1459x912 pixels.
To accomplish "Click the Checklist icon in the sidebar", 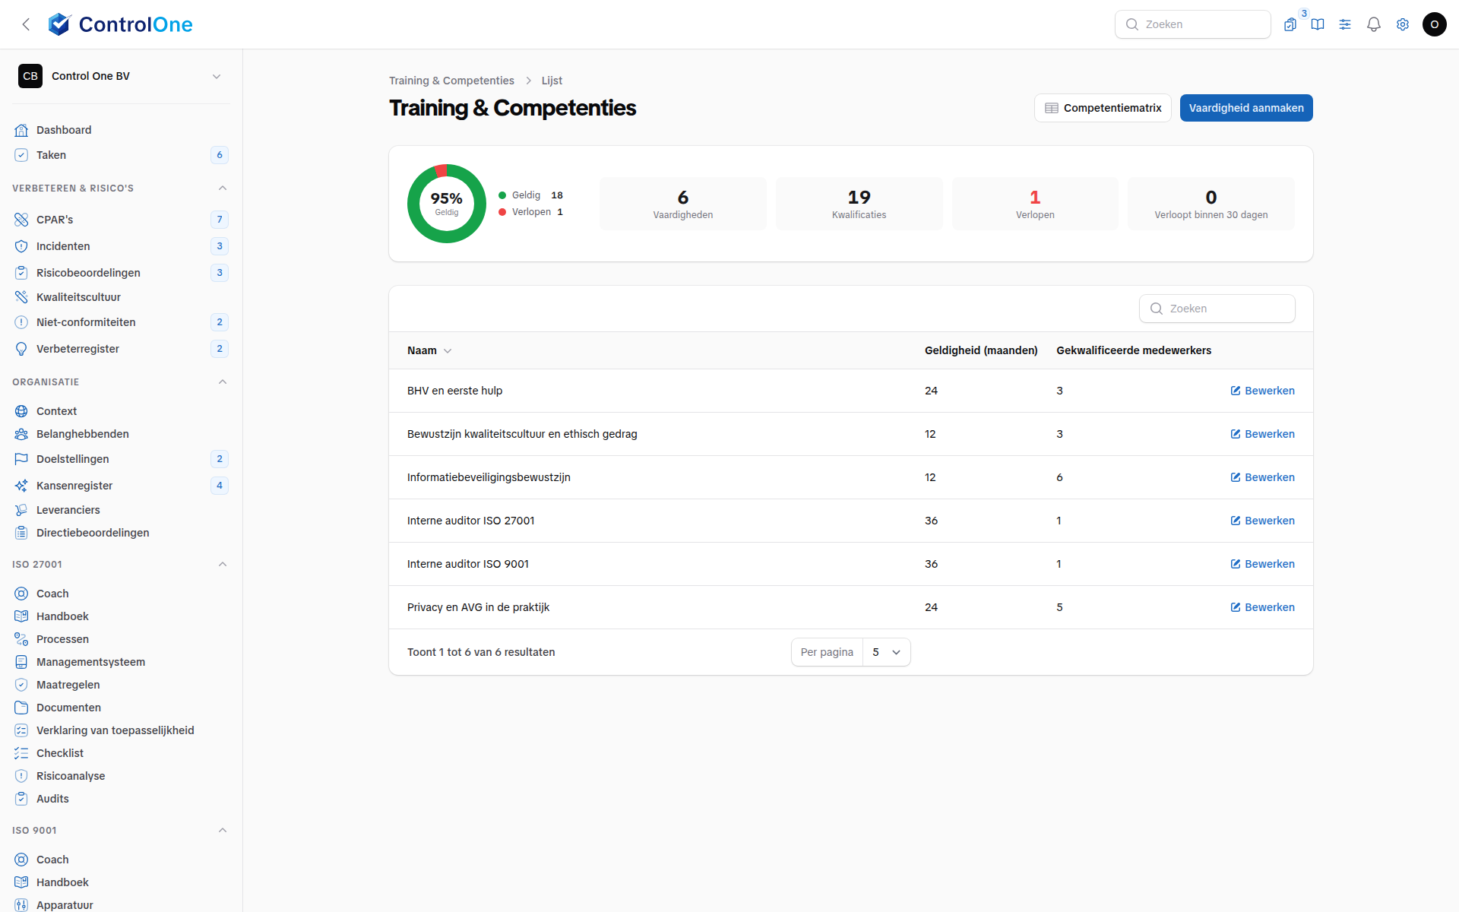I will (x=21, y=753).
